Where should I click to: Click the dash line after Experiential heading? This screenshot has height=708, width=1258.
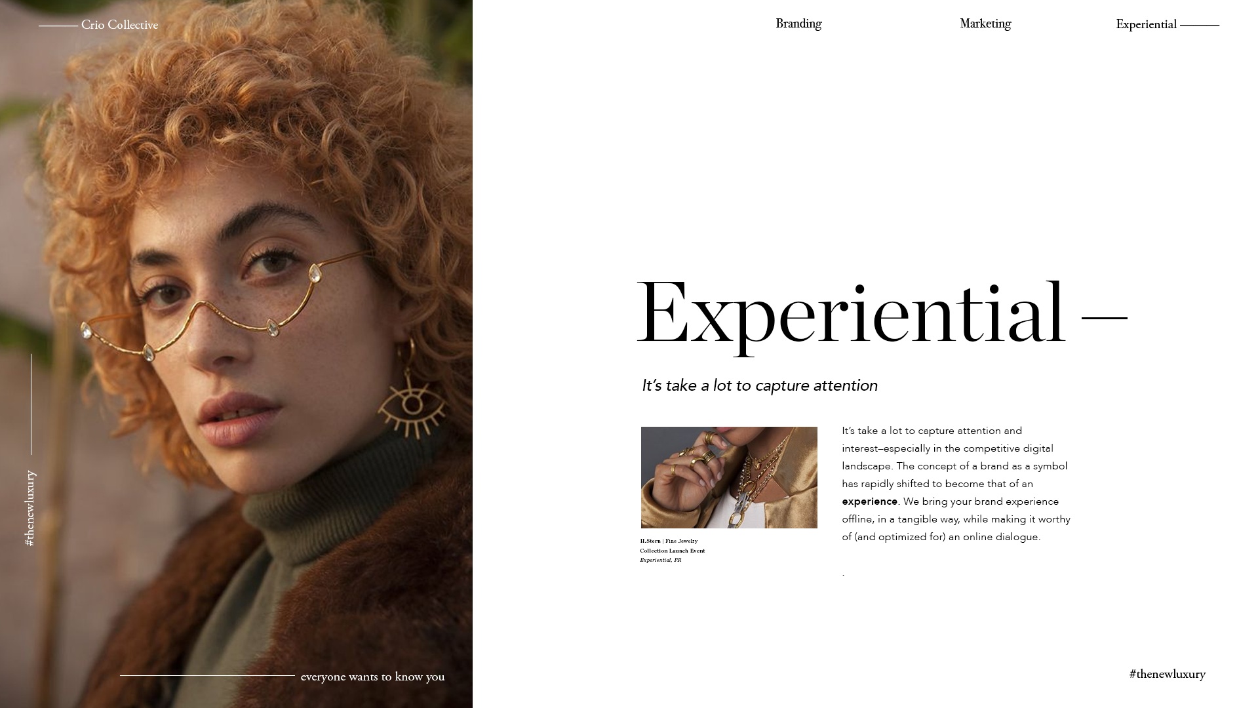tap(1105, 318)
